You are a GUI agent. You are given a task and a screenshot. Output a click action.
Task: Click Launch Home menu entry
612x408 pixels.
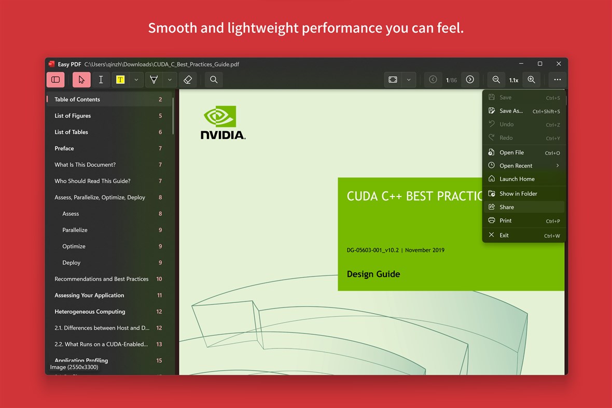524,179
